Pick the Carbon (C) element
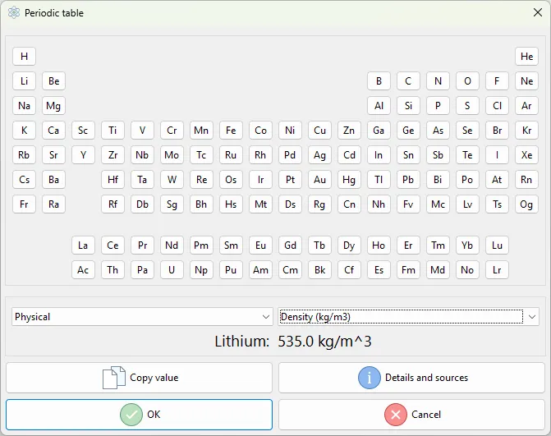This screenshot has height=436, width=551. [408, 81]
